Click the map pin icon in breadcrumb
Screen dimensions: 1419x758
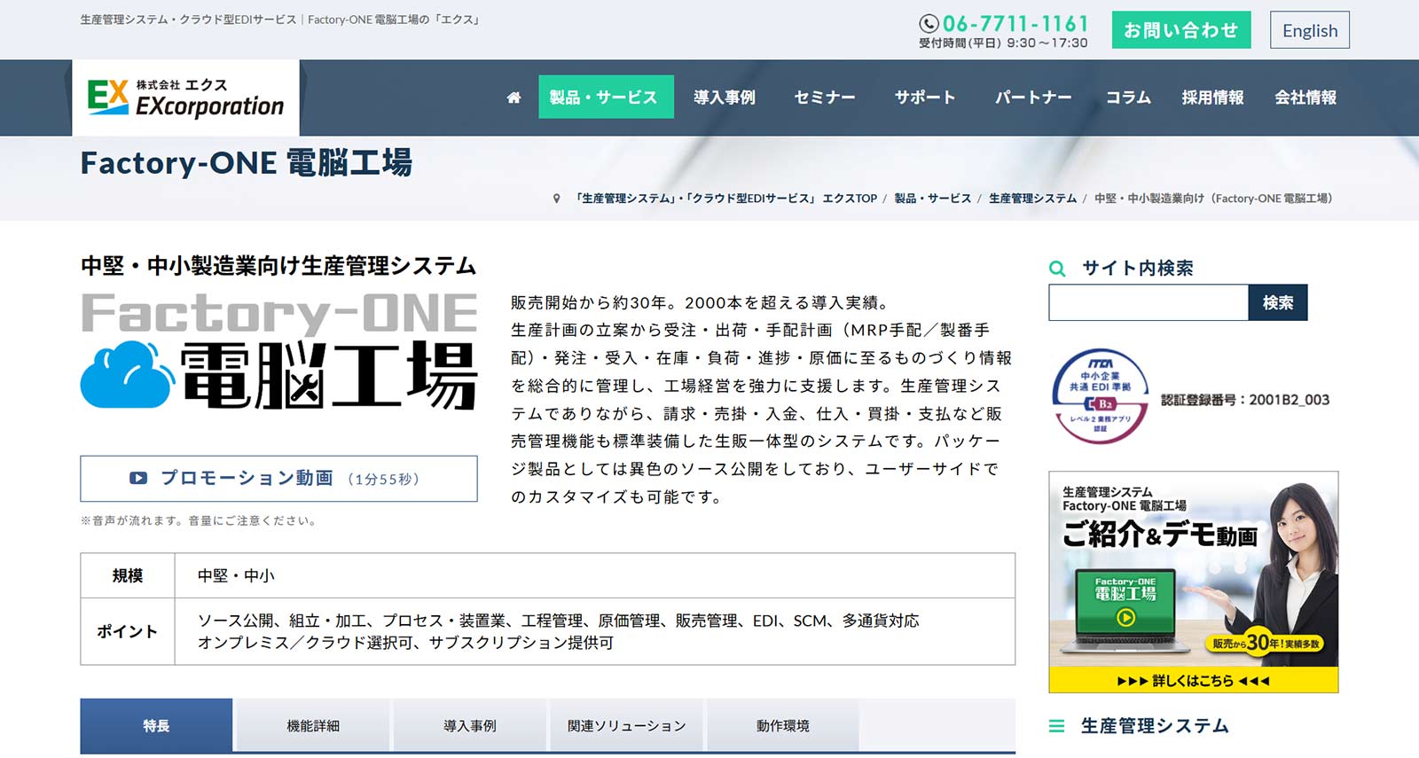tap(556, 199)
